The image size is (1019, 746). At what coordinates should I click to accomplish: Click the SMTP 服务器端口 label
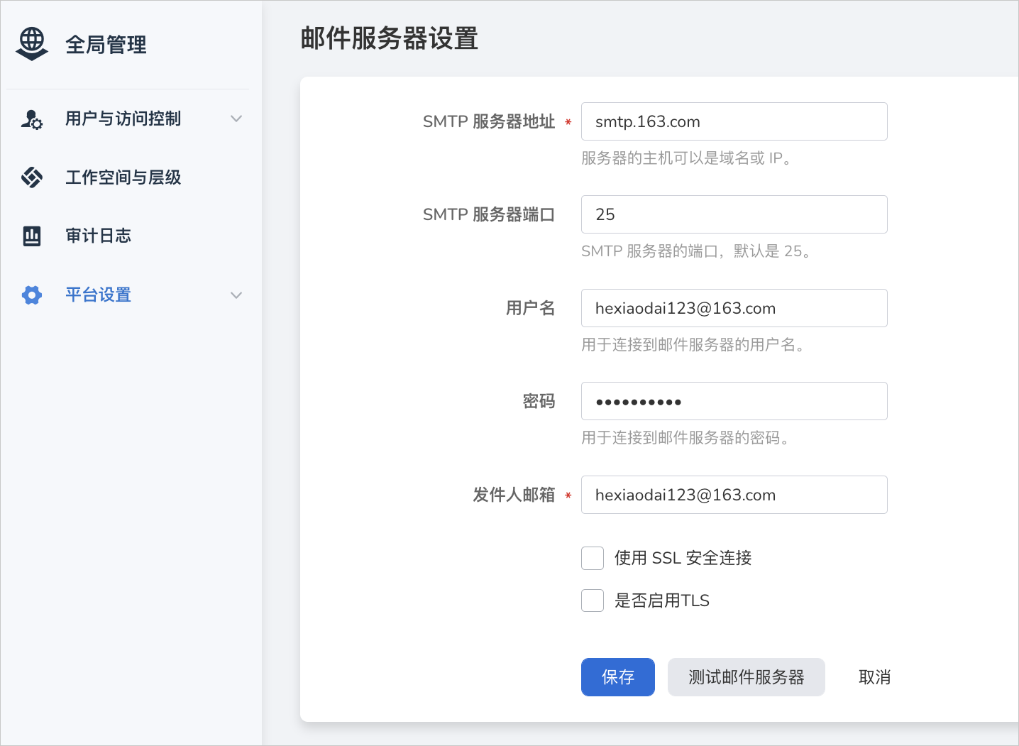[x=489, y=214]
